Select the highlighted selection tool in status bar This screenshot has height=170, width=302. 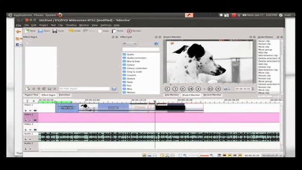162,155
